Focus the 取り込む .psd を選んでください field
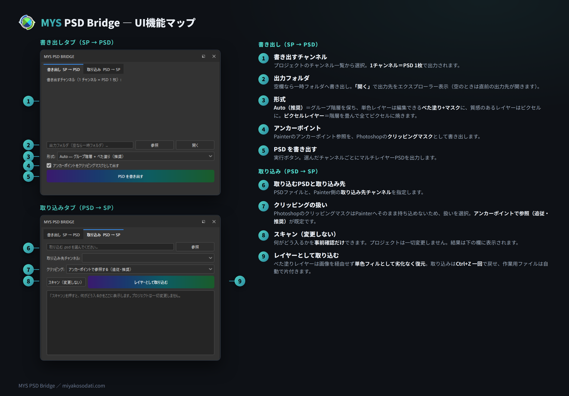The height and width of the screenshot is (396, 569). pos(110,247)
